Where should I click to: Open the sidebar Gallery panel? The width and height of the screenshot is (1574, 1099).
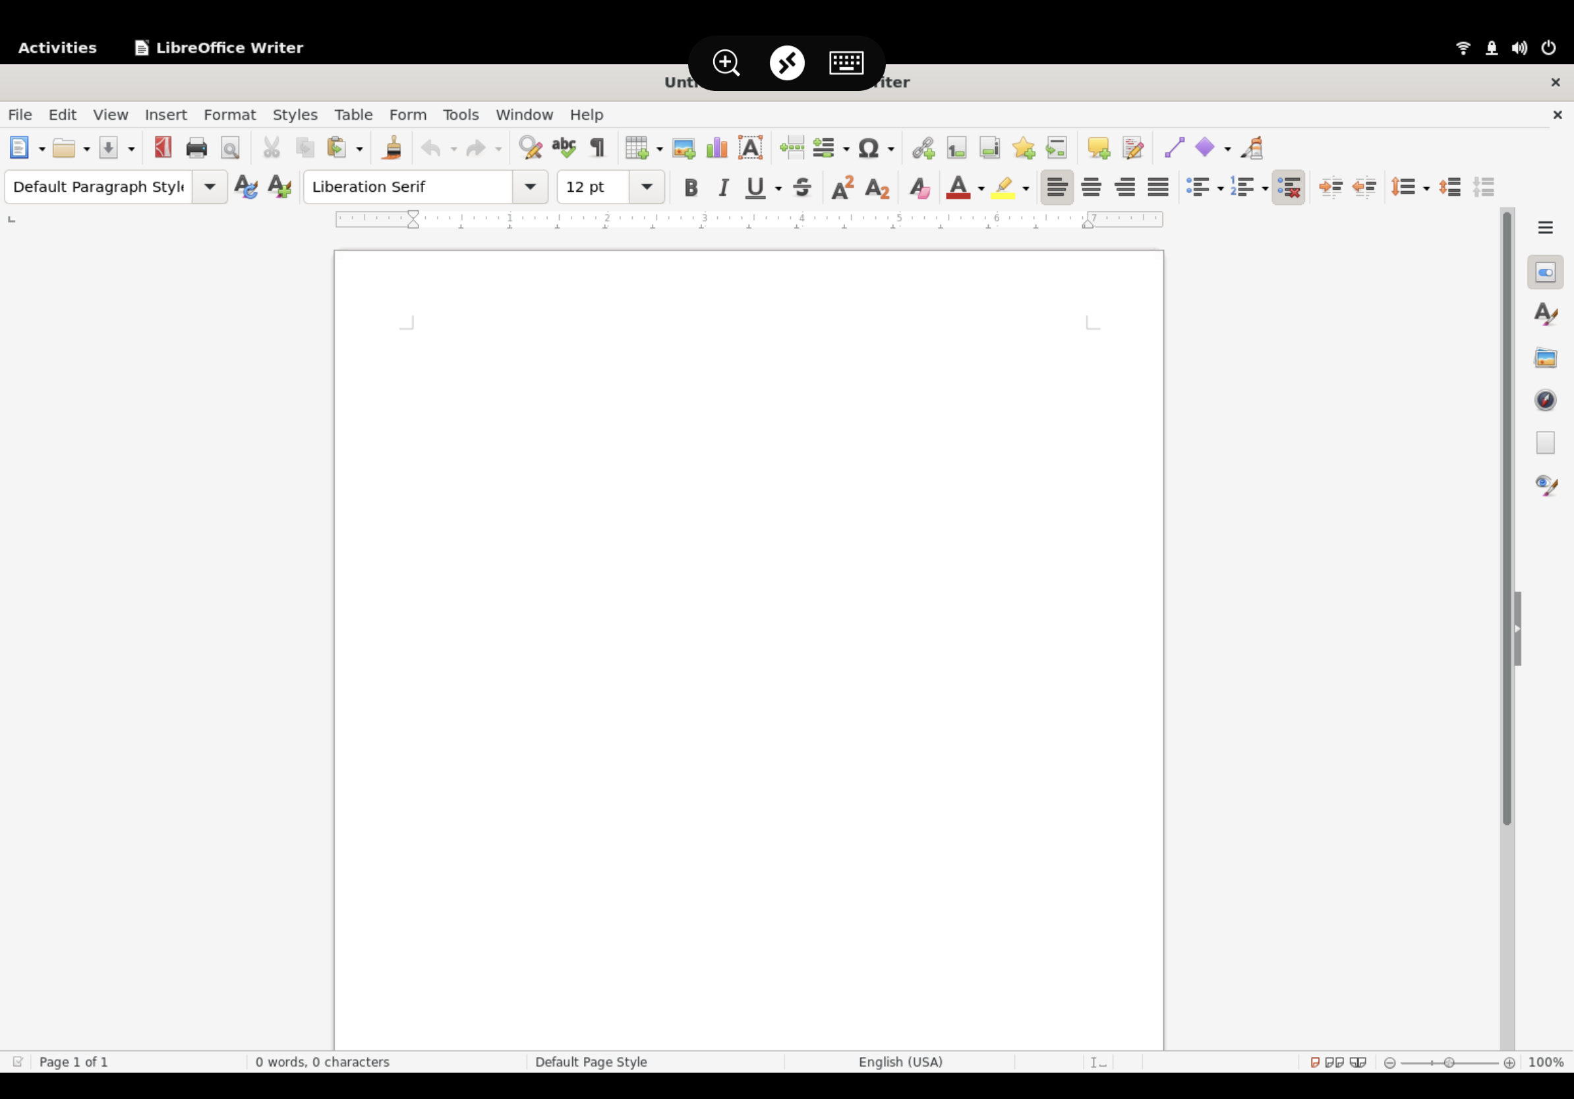(1544, 358)
